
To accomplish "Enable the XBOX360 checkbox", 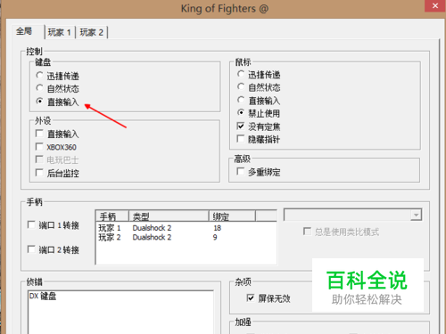I will [39, 147].
